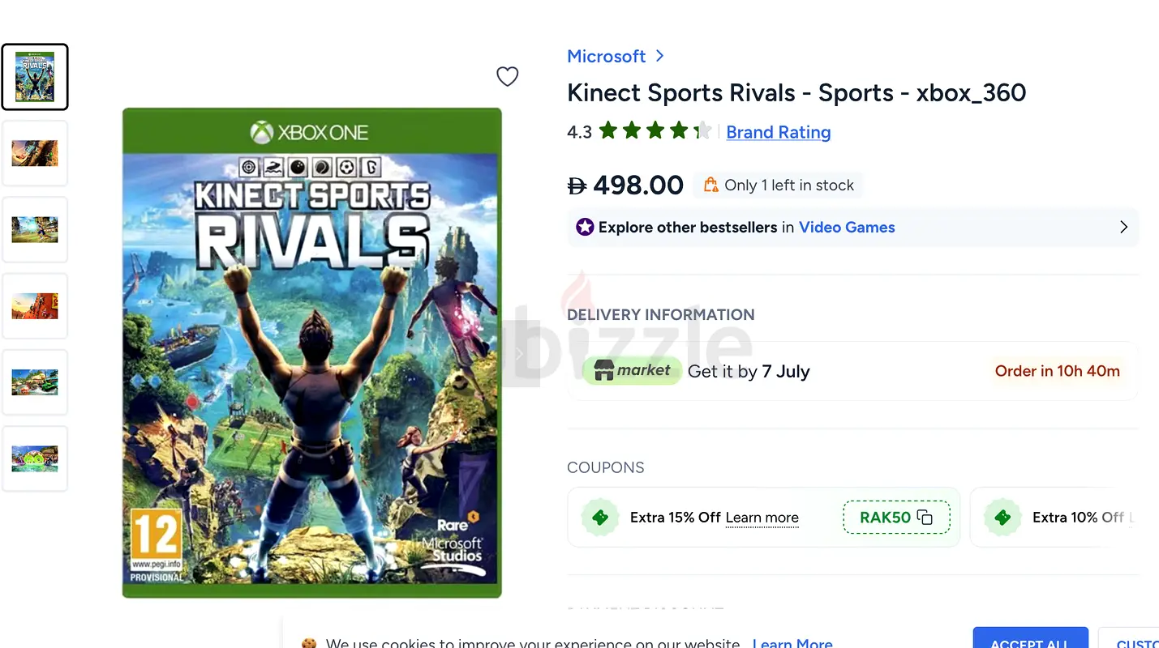
Task: Copy the RAK50 coupon code icon
Action: click(x=925, y=518)
